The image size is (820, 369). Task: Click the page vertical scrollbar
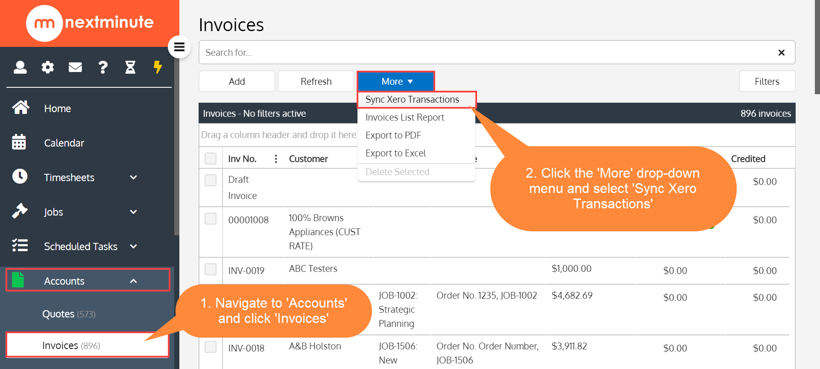(817, 47)
